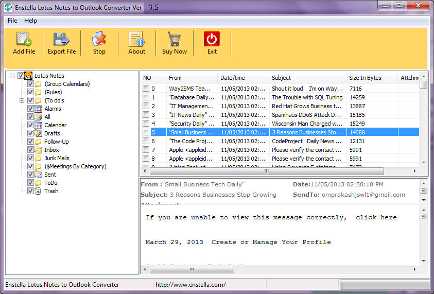Click the "click here" text in message
The width and height of the screenshot is (434, 294).
[x=376, y=218]
